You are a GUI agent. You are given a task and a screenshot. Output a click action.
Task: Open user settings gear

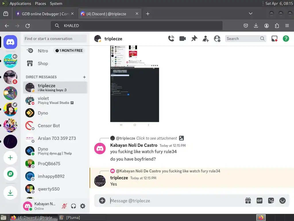pos(83,206)
